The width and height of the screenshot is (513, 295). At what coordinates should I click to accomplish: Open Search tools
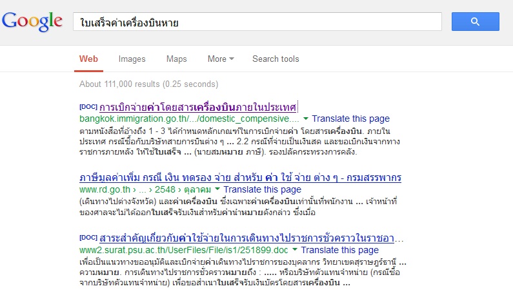[276, 59]
